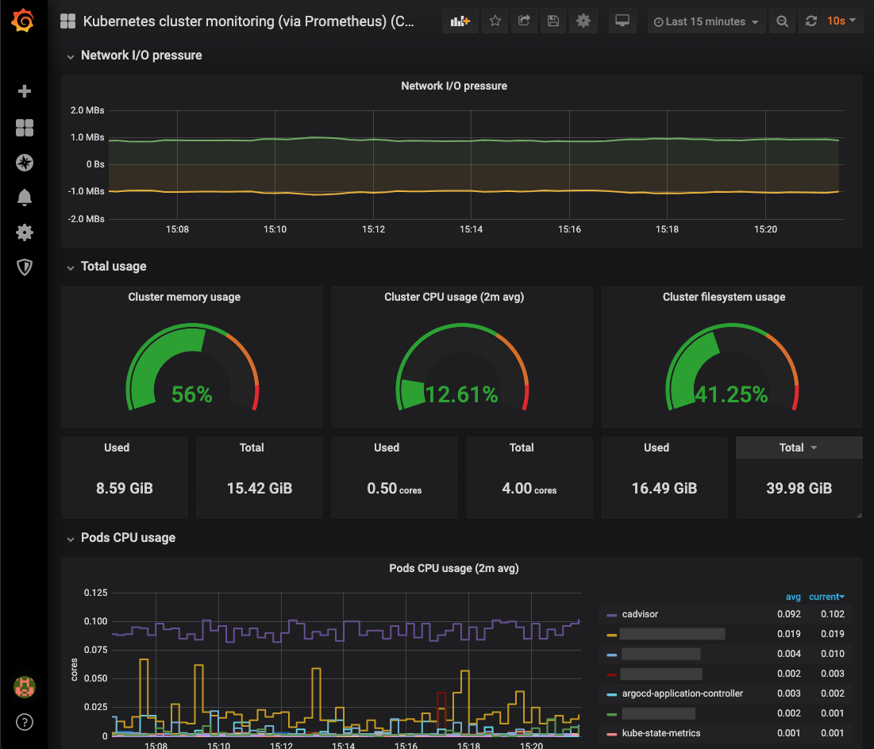The width and height of the screenshot is (874, 749).
Task: Click cadvisor purple legend color swatch
Action: tap(611, 615)
